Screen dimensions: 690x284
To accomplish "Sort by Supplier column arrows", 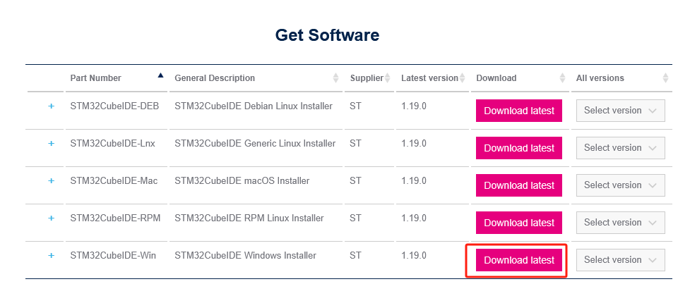I will click(387, 78).
